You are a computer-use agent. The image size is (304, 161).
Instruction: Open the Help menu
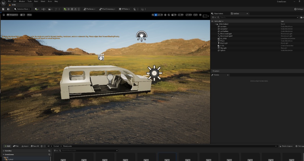tap(56, 1)
